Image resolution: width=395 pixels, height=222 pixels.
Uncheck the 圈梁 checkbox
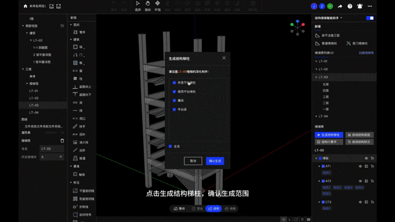click(174, 101)
